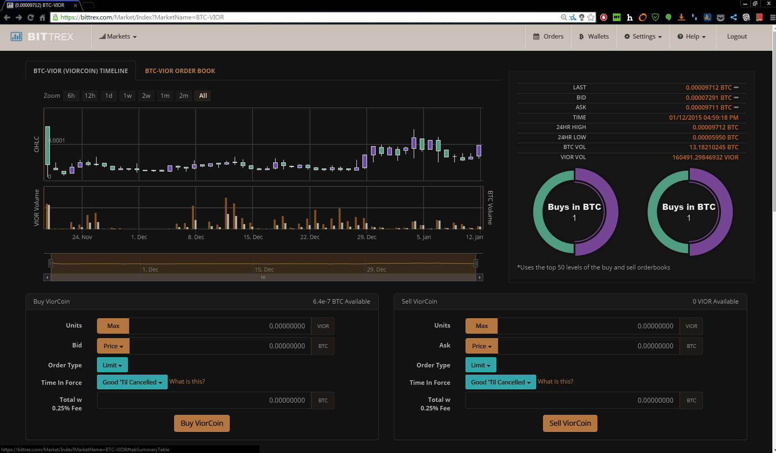Image resolution: width=776 pixels, height=453 pixels.
Task: Open sell Order Type Limit dropdown
Action: pyautogui.click(x=481, y=365)
